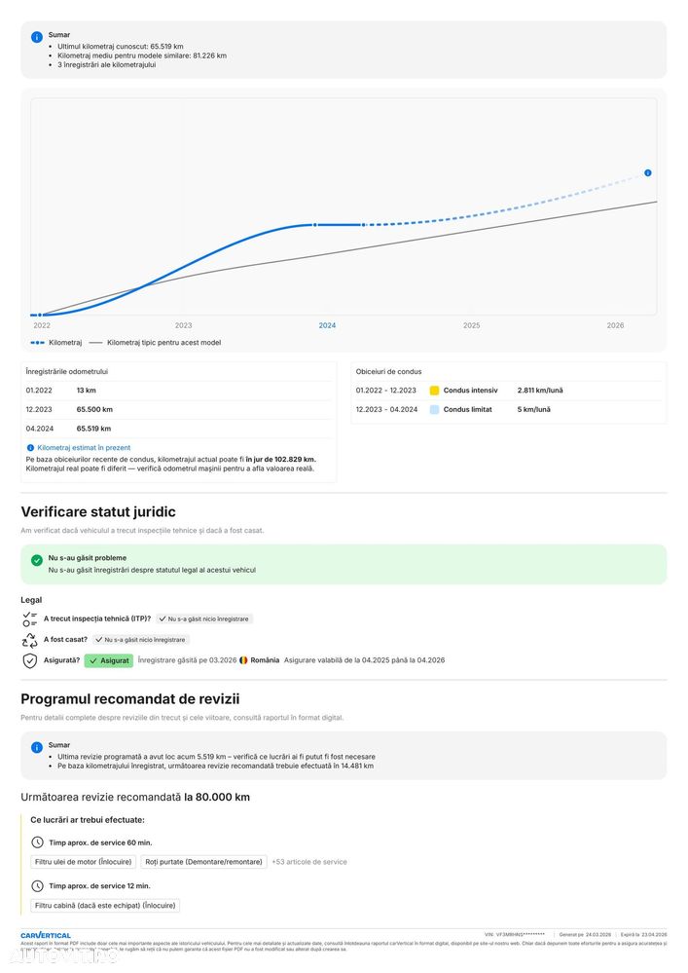Expand the +53 articole de service list

(x=309, y=862)
